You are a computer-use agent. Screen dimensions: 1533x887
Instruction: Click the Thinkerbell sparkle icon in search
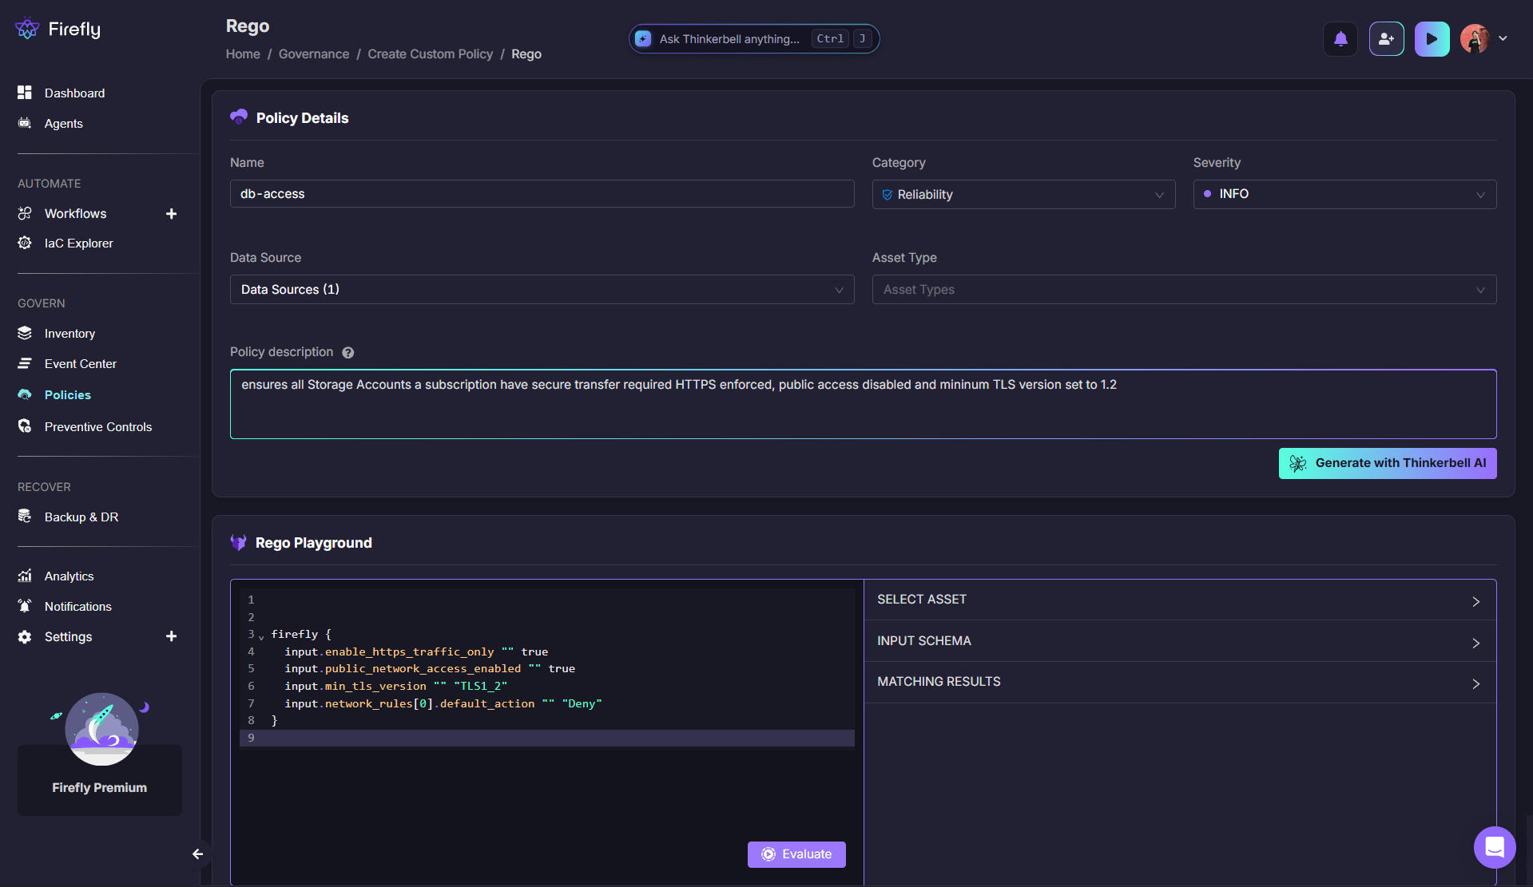(643, 38)
